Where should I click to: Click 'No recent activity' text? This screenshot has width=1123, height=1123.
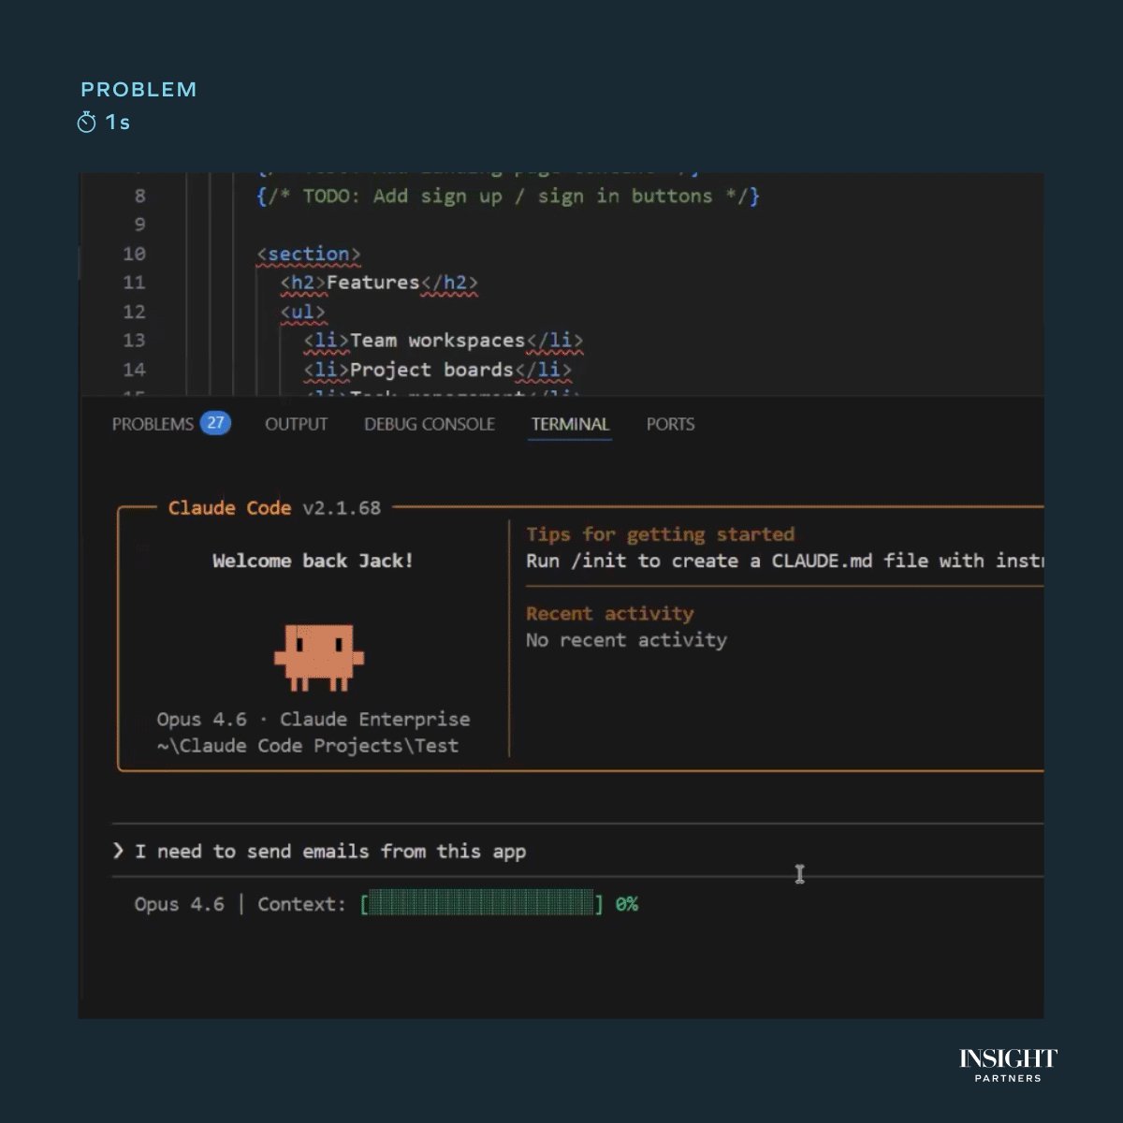click(626, 640)
